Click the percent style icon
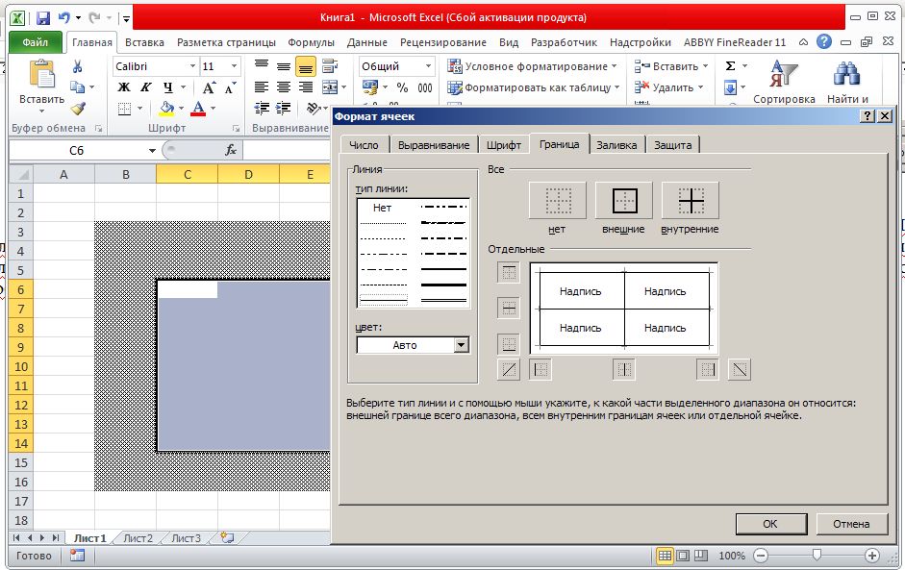Image resolution: width=905 pixels, height=570 pixels. tap(402, 87)
